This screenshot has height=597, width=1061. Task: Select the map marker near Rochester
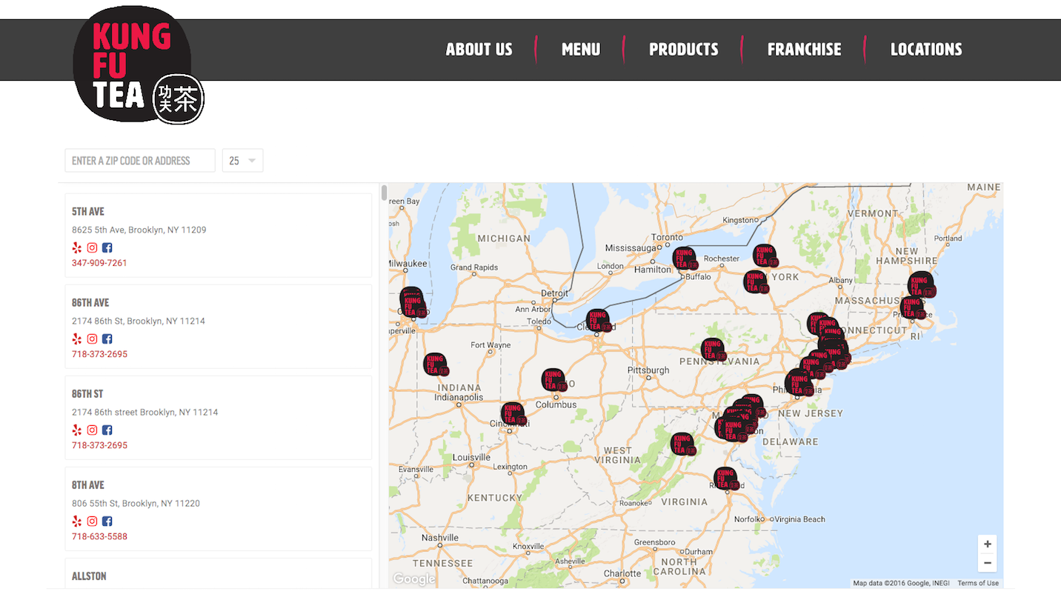click(765, 256)
